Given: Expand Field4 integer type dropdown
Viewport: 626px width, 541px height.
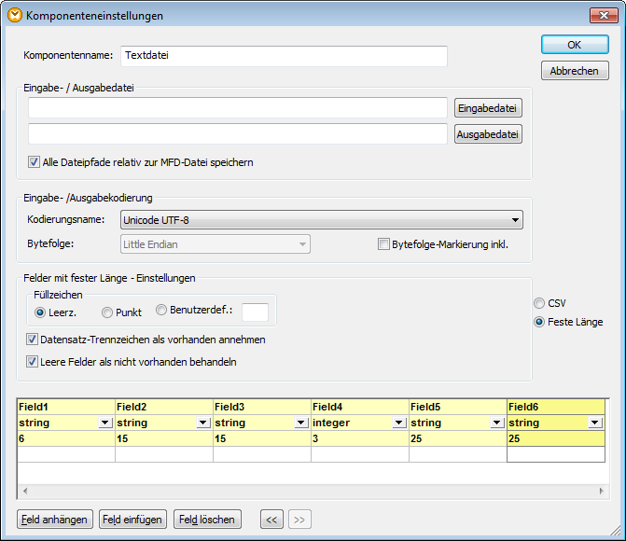Looking at the screenshot, I should (x=399, y=423).
